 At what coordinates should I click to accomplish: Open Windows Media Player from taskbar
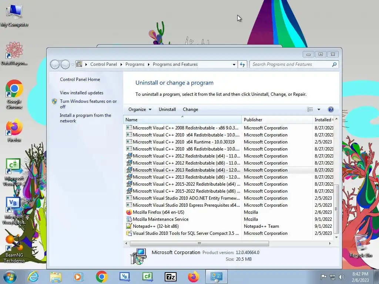[78, 277]
